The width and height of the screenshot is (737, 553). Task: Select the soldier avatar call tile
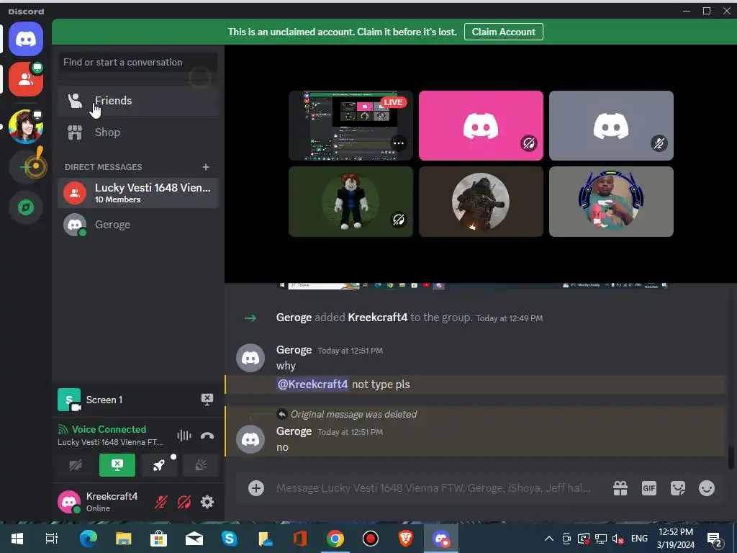coord(481,202)
